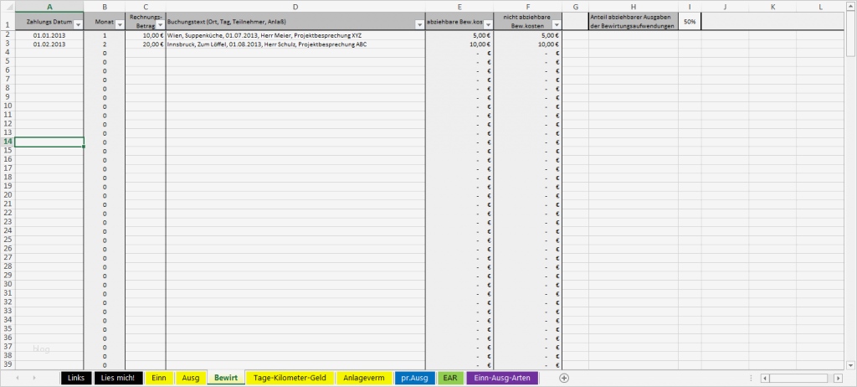Select column A header
The image size is (857, 387).
point(49,7)
